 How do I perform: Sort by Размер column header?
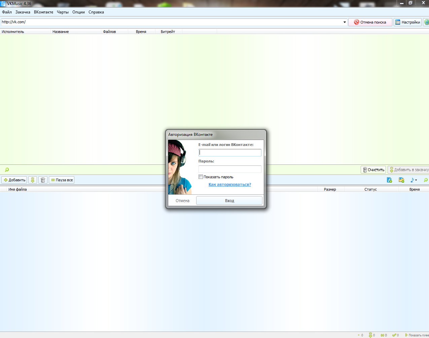pos(330,189)
